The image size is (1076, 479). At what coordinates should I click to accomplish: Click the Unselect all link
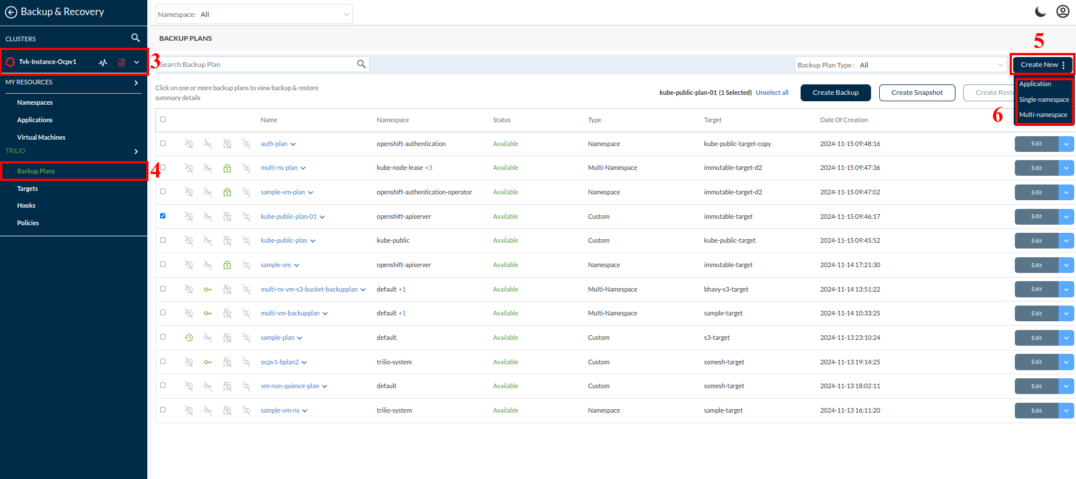point(772,93)
